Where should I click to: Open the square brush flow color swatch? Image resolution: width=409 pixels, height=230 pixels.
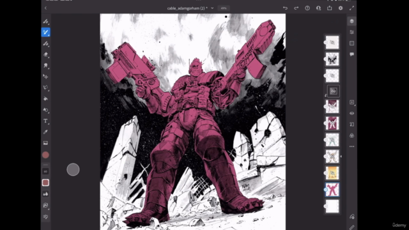click(45, 183)
